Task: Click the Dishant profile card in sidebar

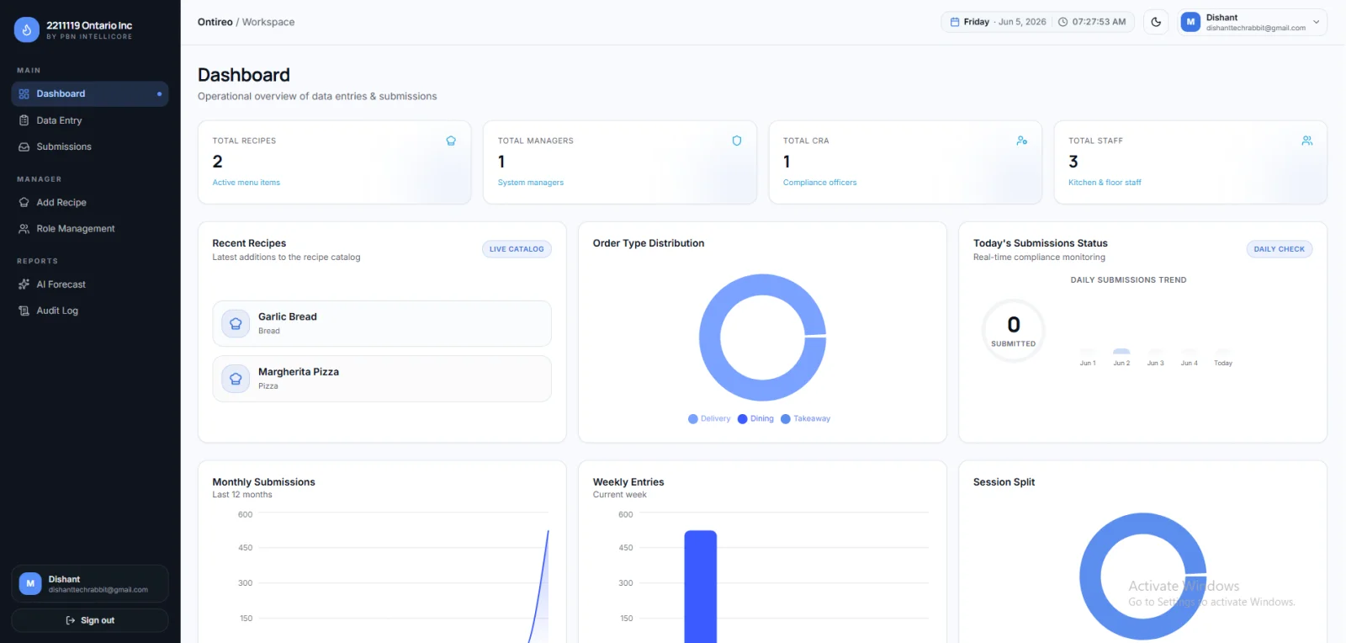Action: point(90,584)
